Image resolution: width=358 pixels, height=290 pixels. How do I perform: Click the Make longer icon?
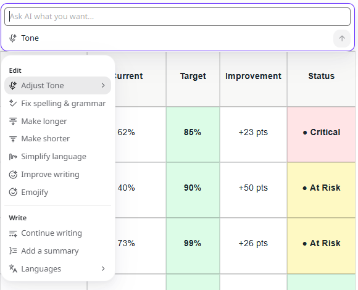tap(13, 121)
